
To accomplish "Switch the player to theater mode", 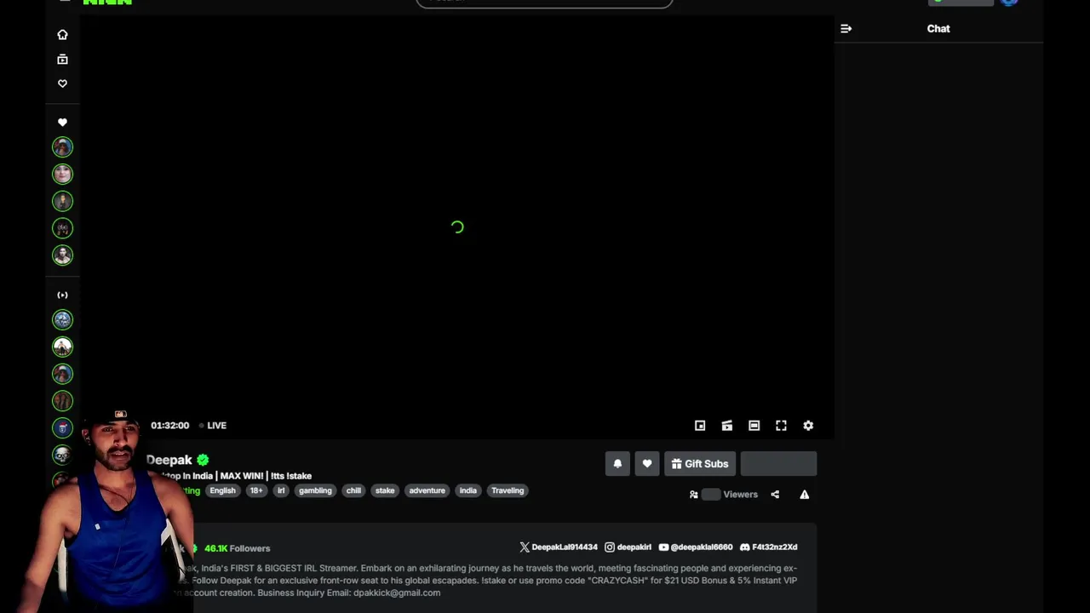I will click(754, 426).
